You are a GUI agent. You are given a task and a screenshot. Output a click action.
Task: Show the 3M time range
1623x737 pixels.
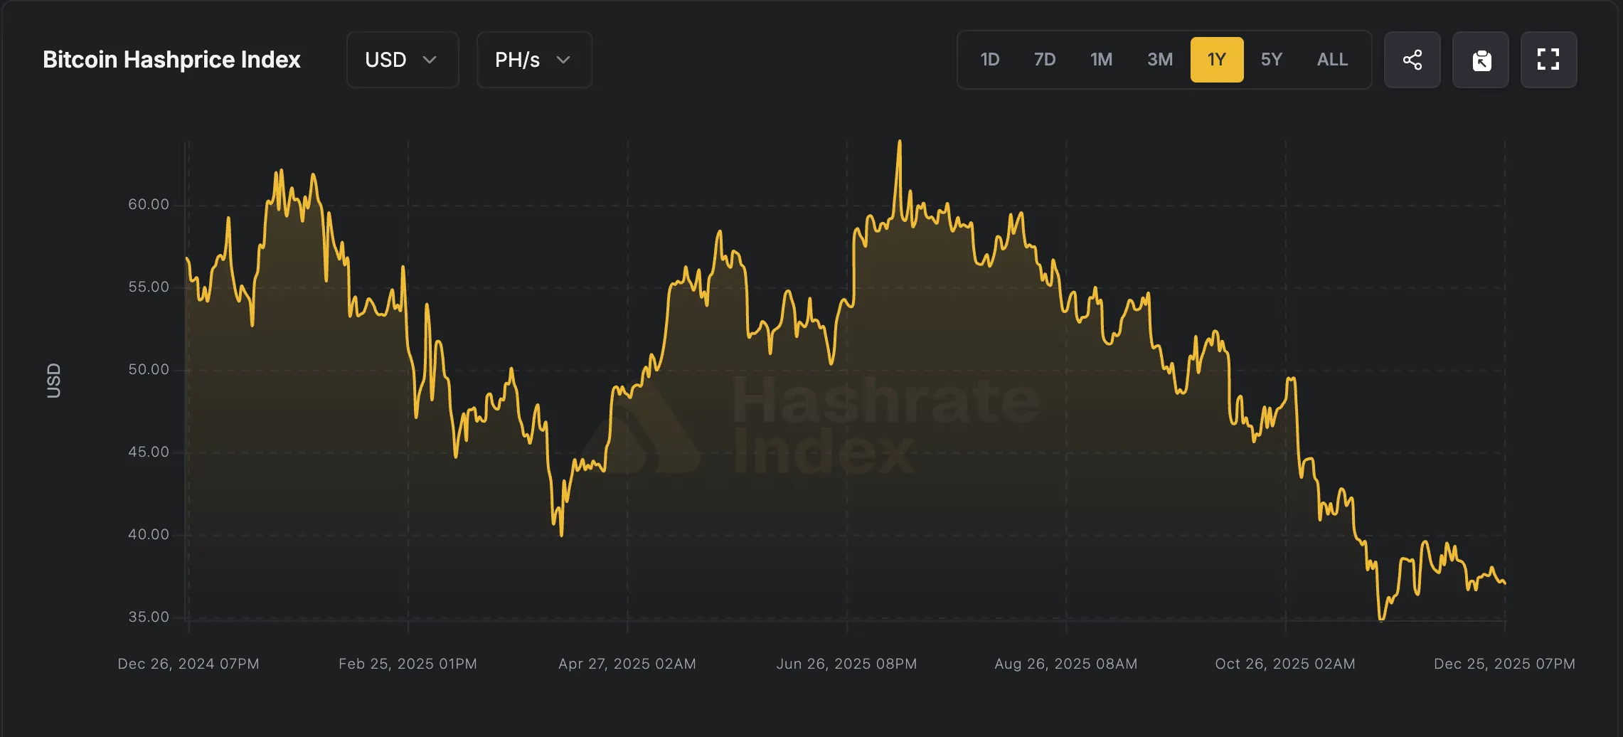point(1159,60)
